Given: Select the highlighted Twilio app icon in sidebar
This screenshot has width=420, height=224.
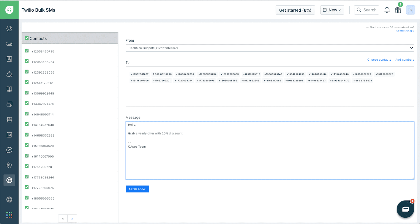Looking at the screenshot, I should click(x=9, y=180).
